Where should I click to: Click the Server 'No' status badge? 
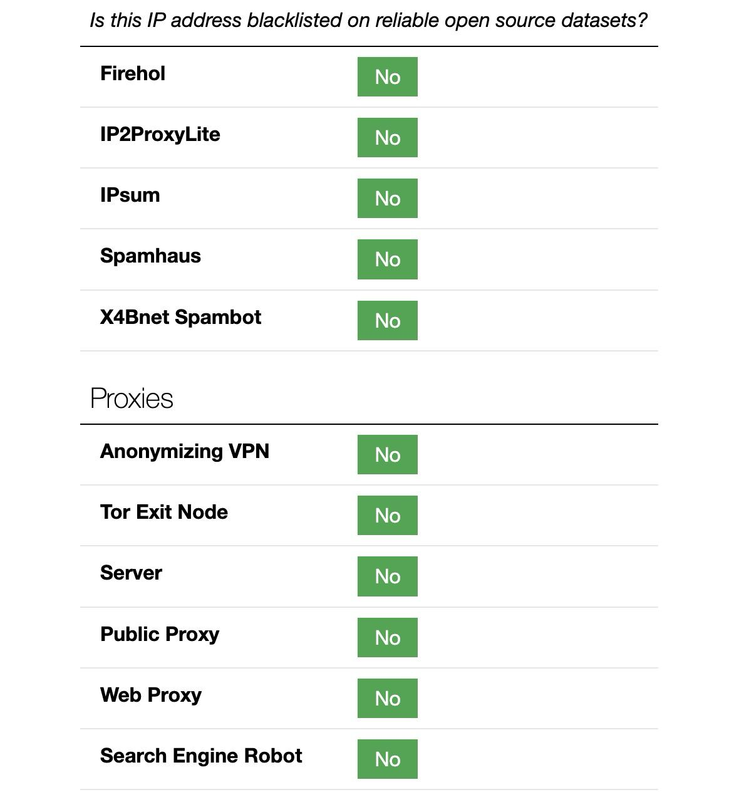tap(387, 576)
